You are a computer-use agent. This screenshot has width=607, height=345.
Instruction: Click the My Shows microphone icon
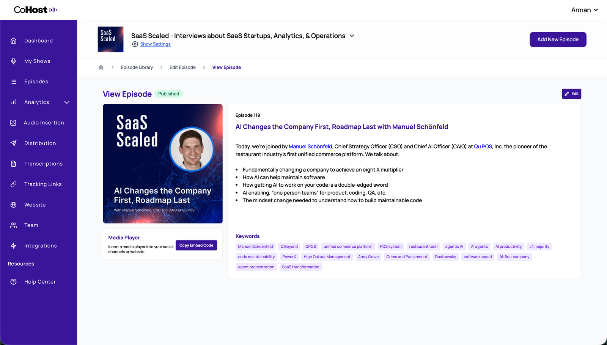coord(13,61)
